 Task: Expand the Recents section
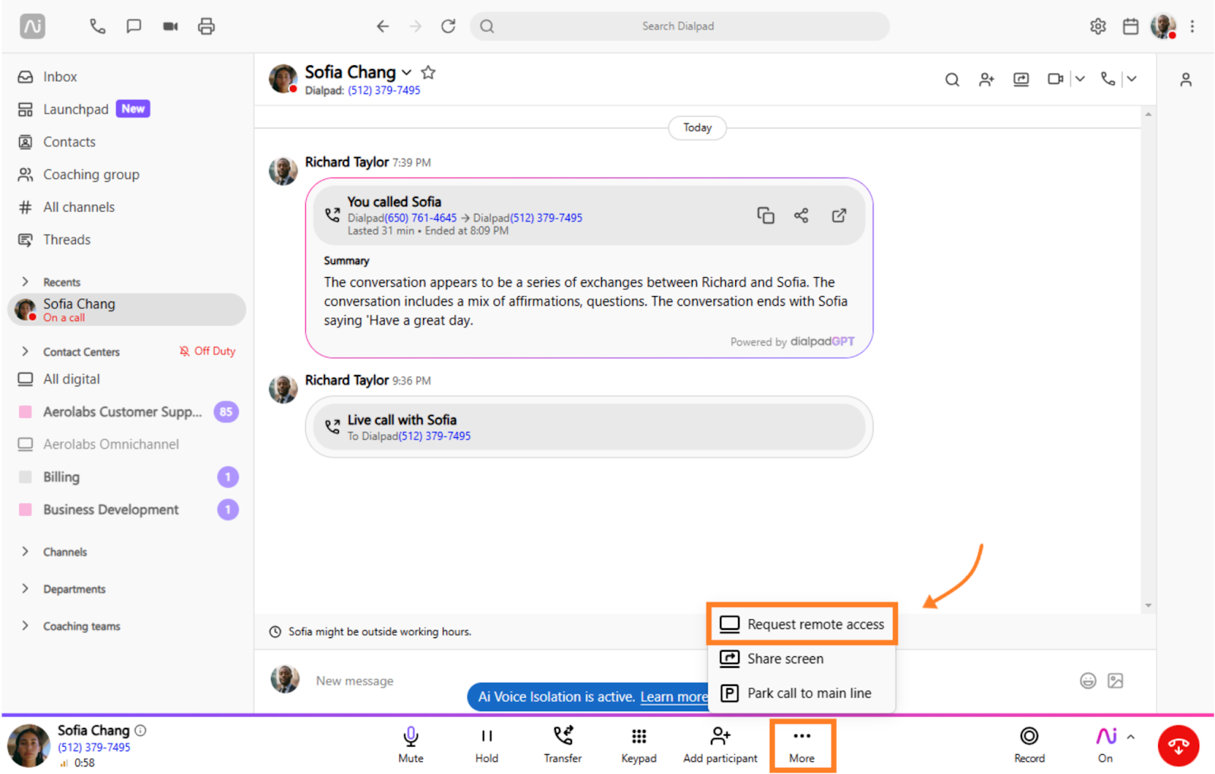tap(25, 282)
